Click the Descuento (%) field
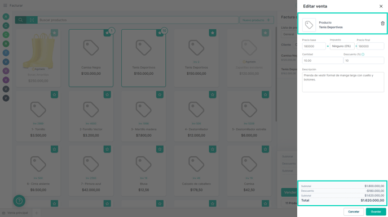This screenshot has width=388, height=217. coord(364,60)
